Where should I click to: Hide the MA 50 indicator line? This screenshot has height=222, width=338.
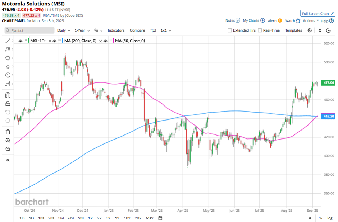tap(105, 41)
